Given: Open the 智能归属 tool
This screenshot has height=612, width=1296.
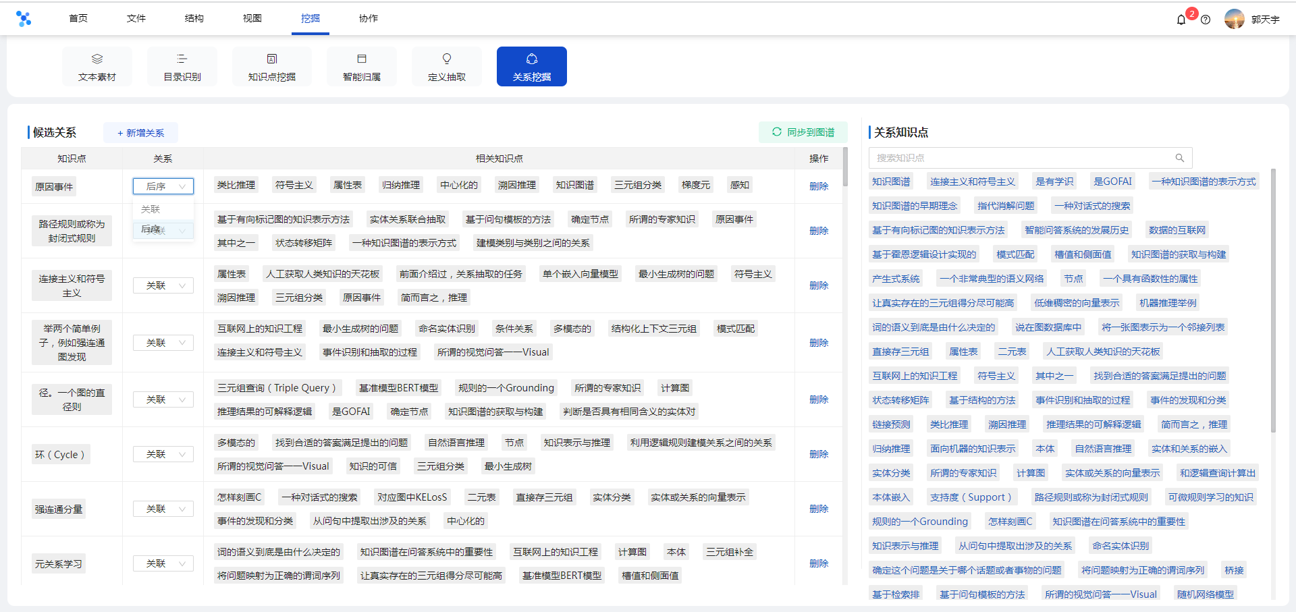Looking at the screenshot, I should tap(362, 66).
